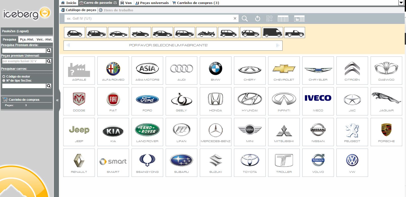The width and height of the screenshot is (406, 197).
Task: Choose the Jeep manufacturer tile
Action: 79,132
